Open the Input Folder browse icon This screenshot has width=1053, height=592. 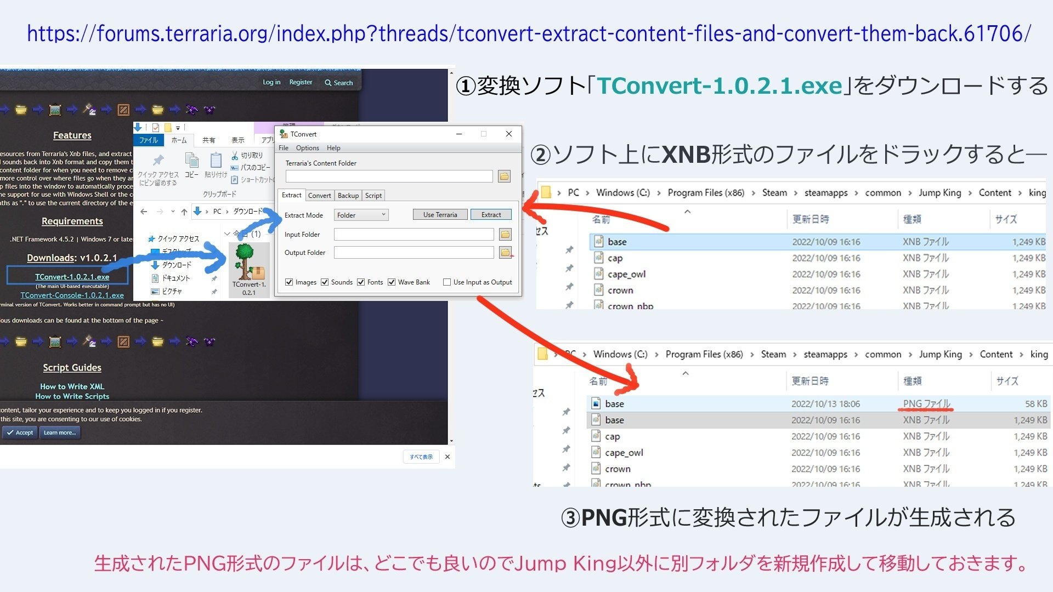tap(505, 235)
